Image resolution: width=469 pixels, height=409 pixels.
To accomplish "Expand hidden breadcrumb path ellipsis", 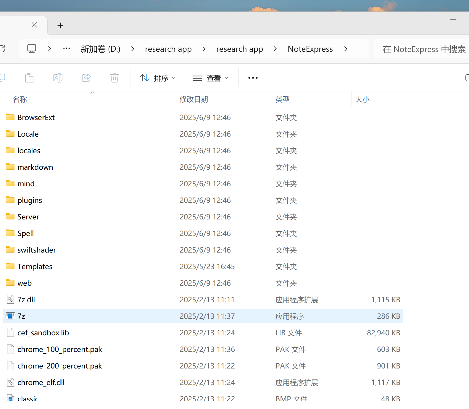I will (67, 48).
